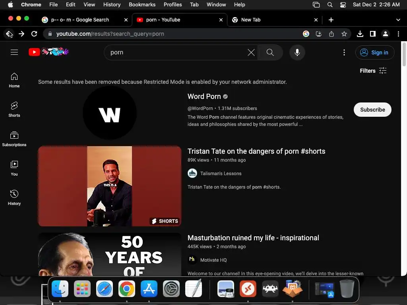
Task: Open the Profiles menu
Action: point(172,4)
